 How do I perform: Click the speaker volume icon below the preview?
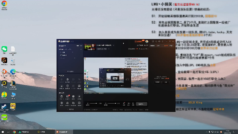pos(106,103)
